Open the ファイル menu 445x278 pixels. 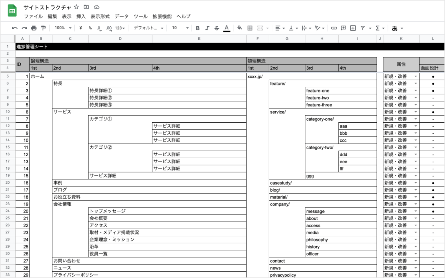(x=33, y=16)
